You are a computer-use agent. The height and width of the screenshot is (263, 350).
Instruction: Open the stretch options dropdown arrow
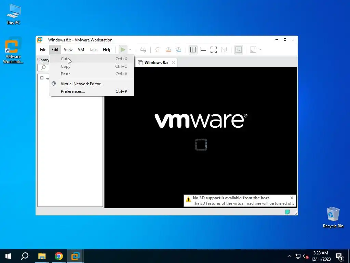point(260,50)
